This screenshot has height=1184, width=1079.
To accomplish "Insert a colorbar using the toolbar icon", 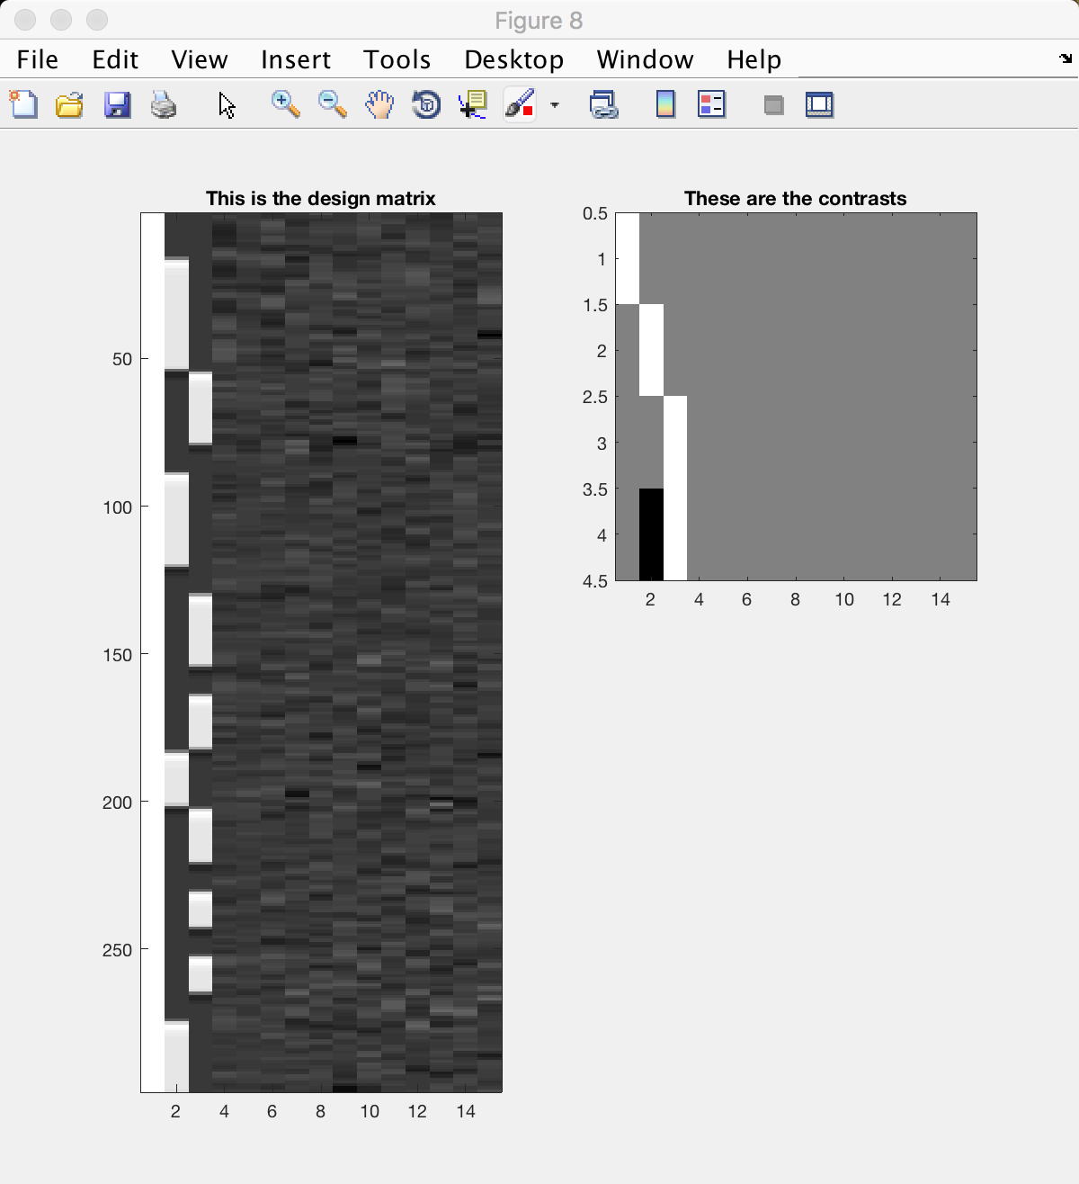I will pyautogui.click(x=665, y=105).
